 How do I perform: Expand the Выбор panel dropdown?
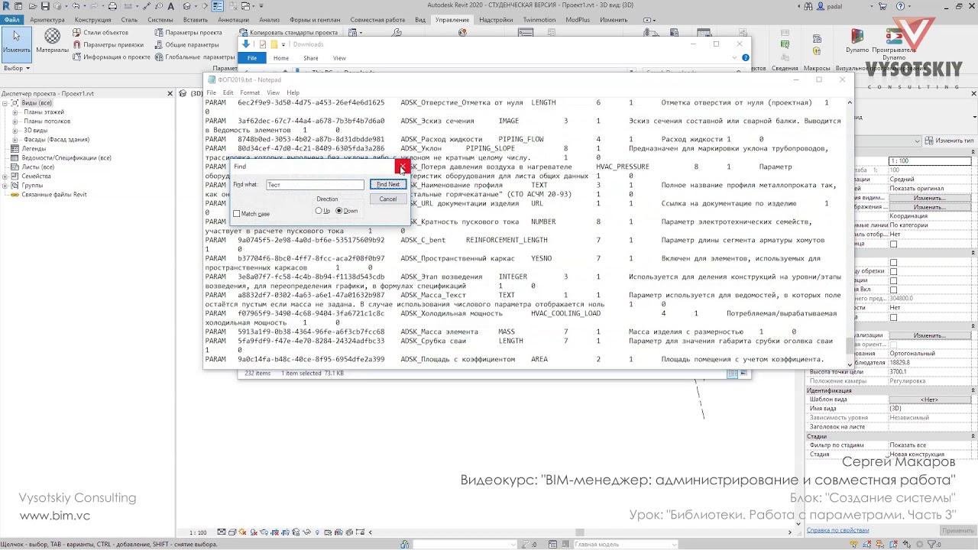click(x=17, y=68)
